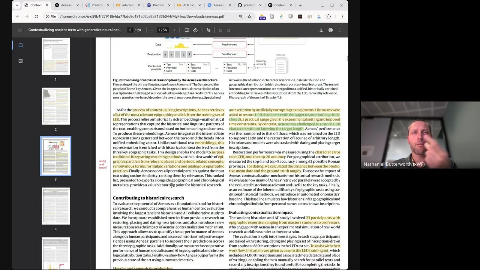Click the upper Feed forward box for Date

(x=229, y=45)
